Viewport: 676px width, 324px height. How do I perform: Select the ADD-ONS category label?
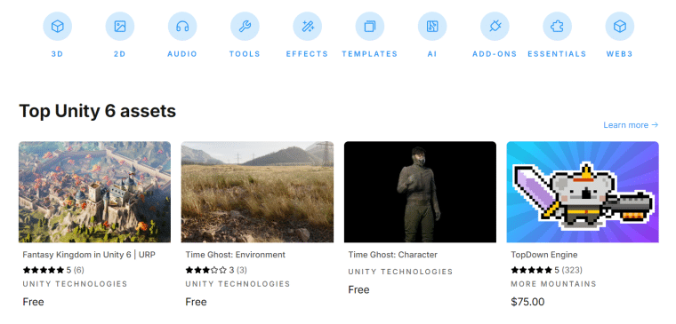(495, 54)
